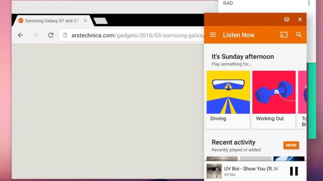The height and width of the screenshot is (181, 323).
Task: Open a new Chrome tab
Action: [x=101, y=21]
